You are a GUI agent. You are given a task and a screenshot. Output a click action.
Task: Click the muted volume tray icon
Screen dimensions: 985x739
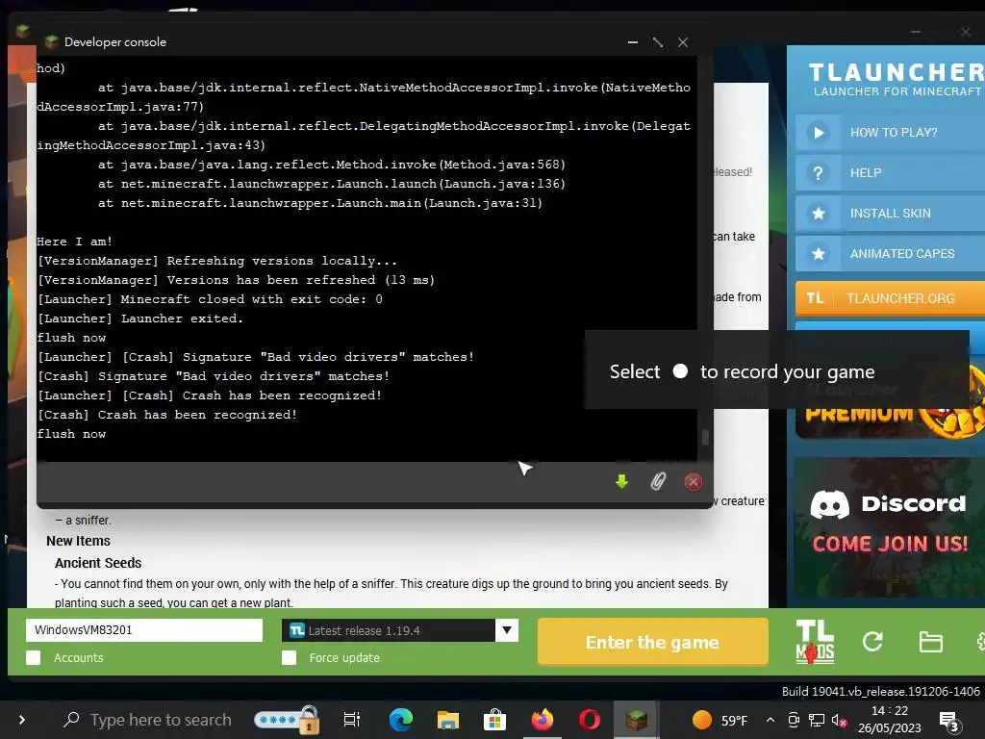[x=839, y=720]
